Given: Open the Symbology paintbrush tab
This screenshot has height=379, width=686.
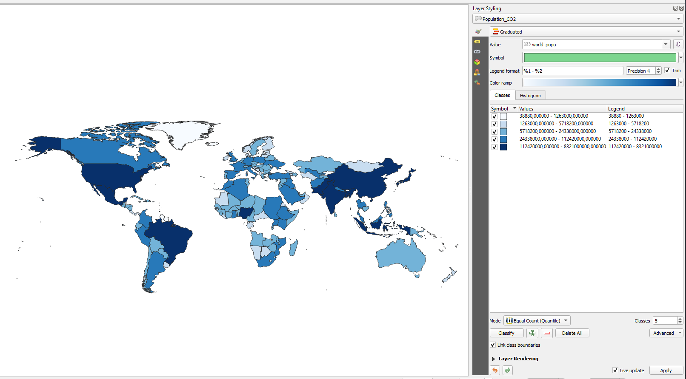Looking at the screenshot, I should 478,31.
